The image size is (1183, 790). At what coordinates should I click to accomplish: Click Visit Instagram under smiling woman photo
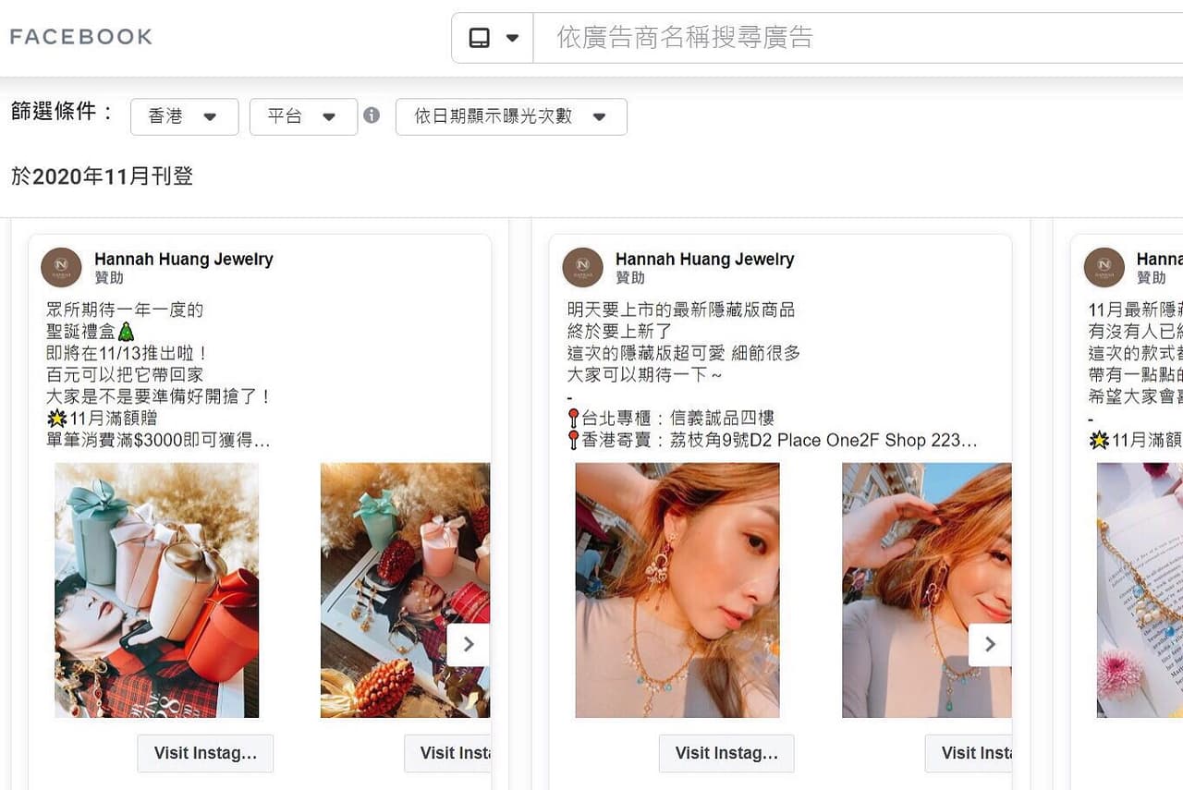coord(969,753)
